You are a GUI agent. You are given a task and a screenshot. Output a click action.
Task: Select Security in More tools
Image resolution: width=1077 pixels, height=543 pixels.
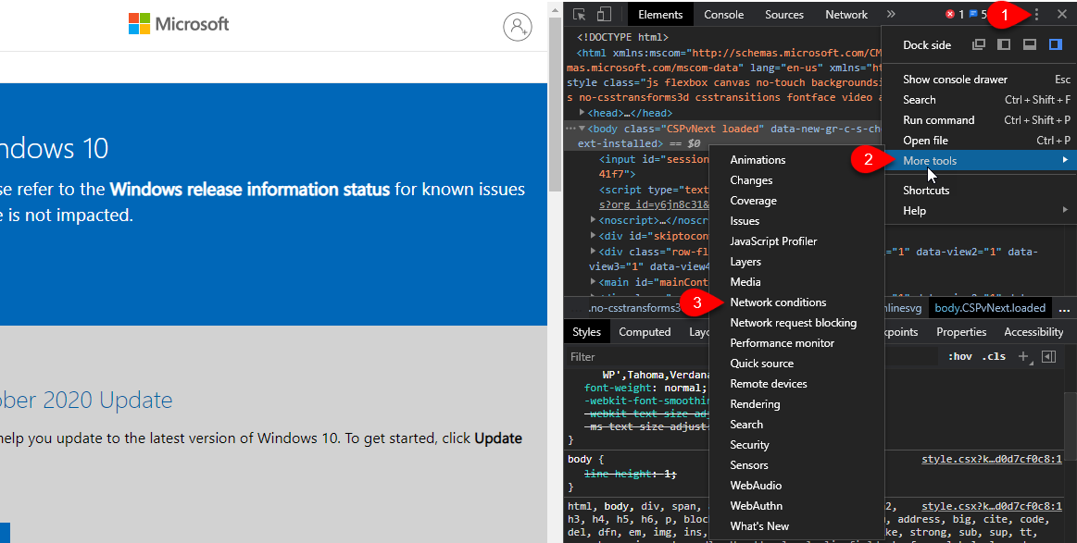pos(796,445)
